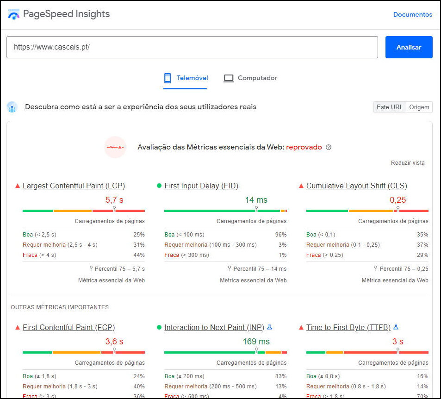
Task: Click the FID distribution bar
Action: [225, 211]
